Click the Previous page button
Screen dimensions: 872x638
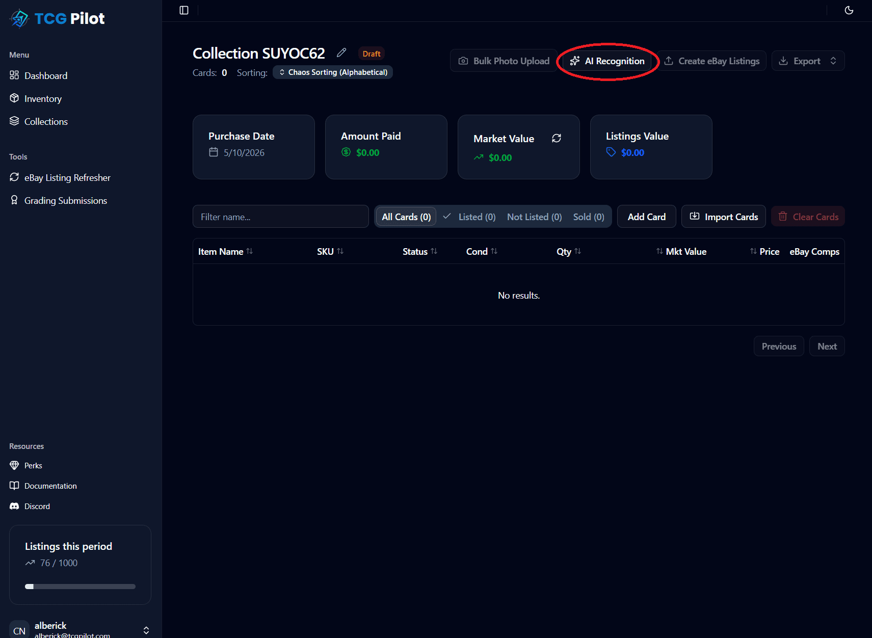tap(779, 346)
